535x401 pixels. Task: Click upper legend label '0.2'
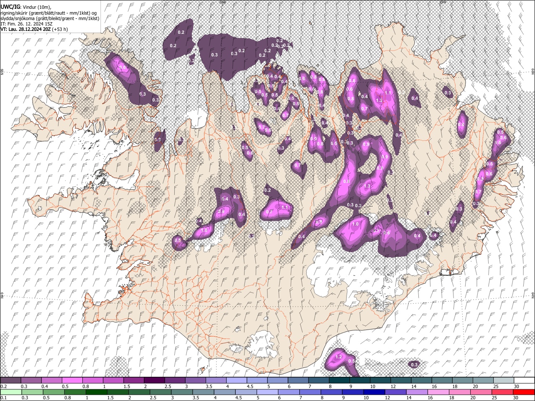(x=3, y=386)
